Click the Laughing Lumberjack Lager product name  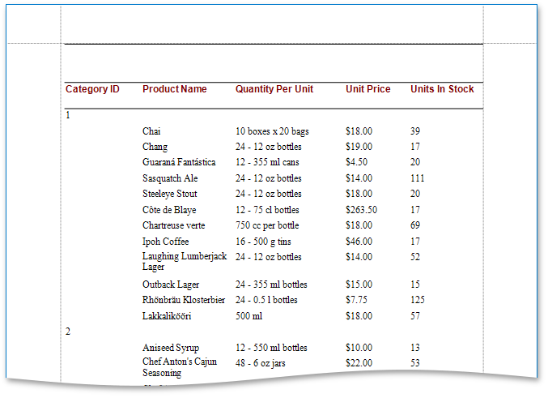185,261
